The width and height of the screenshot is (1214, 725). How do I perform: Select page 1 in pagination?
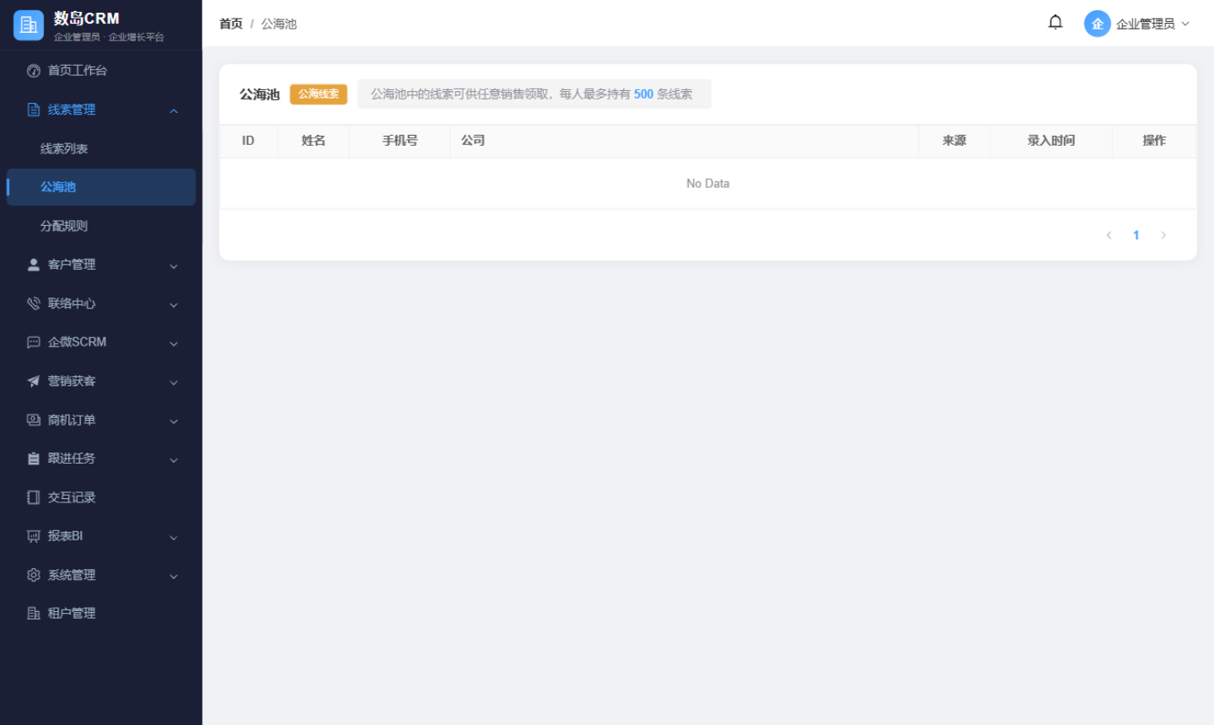click(1136, 235)
